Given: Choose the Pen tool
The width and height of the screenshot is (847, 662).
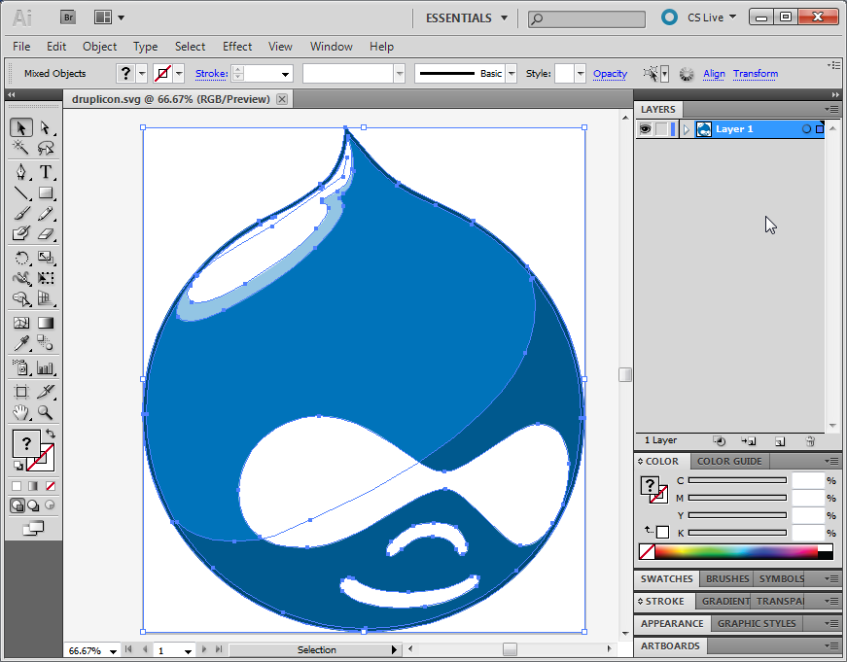Looking at the screenshot, I should [x=20, y=172].
